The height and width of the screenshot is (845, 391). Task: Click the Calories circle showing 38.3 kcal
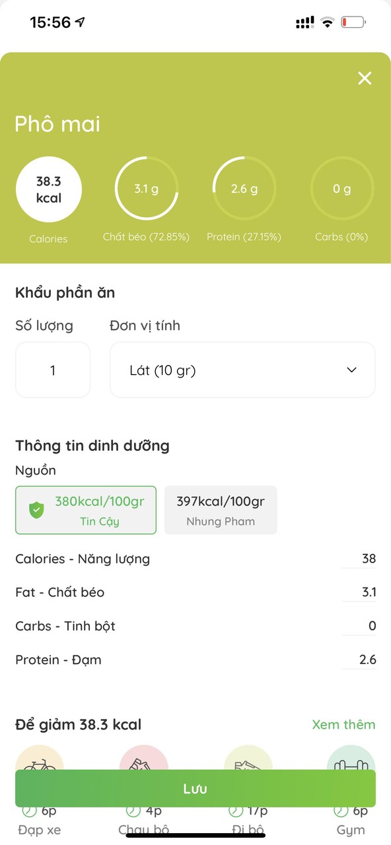pos(49,189)
